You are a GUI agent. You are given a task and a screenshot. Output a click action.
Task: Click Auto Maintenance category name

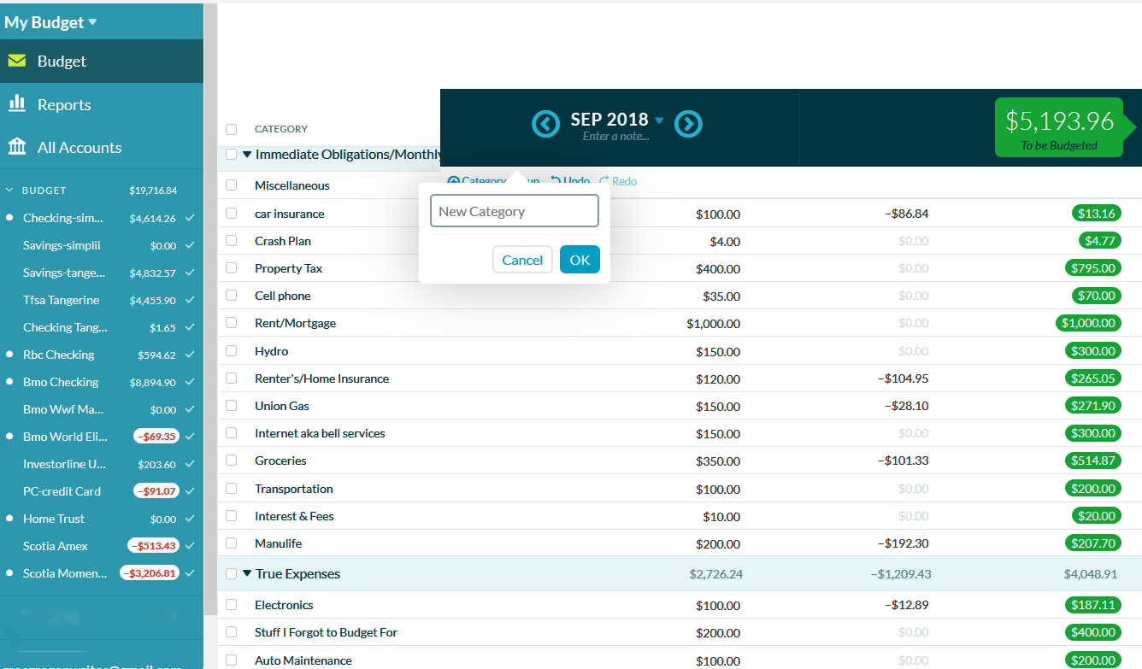(303, 660)
